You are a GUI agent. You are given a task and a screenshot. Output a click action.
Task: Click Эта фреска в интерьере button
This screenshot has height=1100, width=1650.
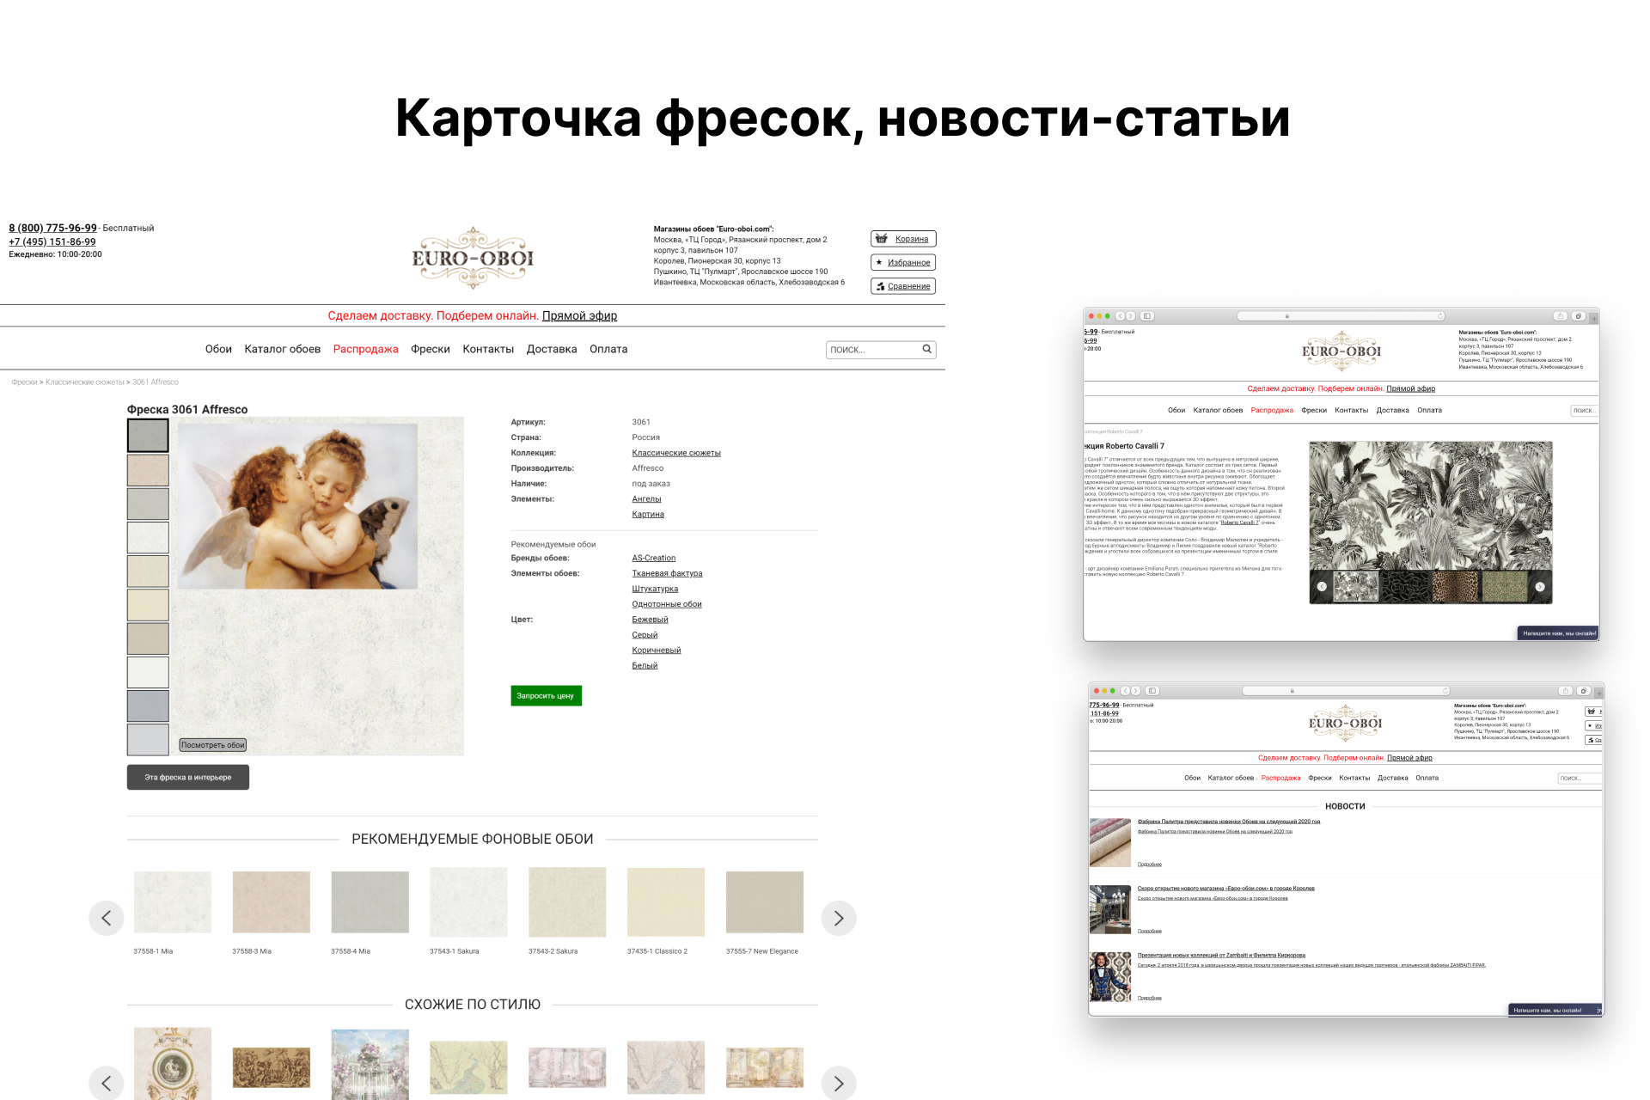click(188, 778)
